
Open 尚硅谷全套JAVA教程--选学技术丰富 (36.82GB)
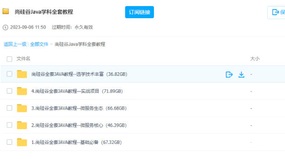click(x=79, y=74)
